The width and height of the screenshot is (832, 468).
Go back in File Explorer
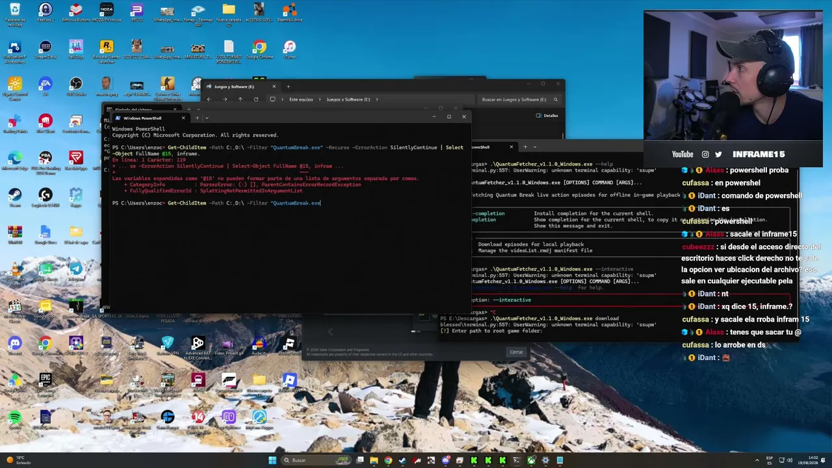coord(209,99)
